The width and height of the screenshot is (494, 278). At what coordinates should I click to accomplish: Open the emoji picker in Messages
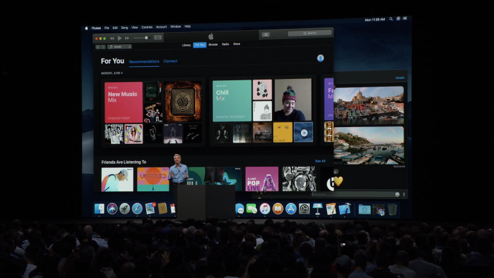(x=397, y=195)
